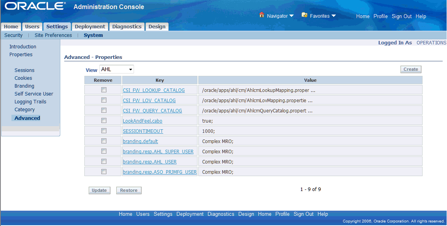
Task: Click the Create button
Action: (411, 69)
